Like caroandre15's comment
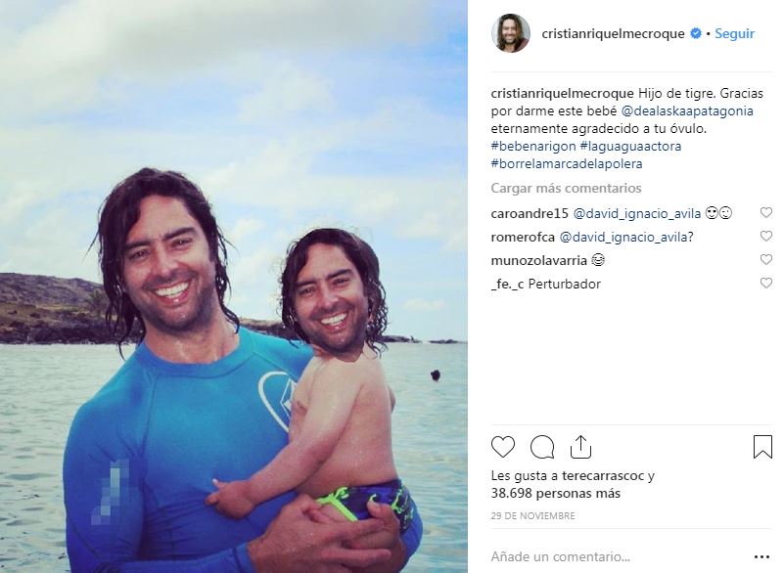Image resolution: width=784 pixels, height=573 pixels. click(x=766, y=213)
